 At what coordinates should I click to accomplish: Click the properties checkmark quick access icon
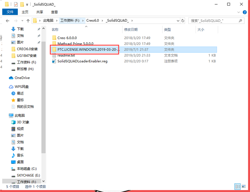[16, 4]
